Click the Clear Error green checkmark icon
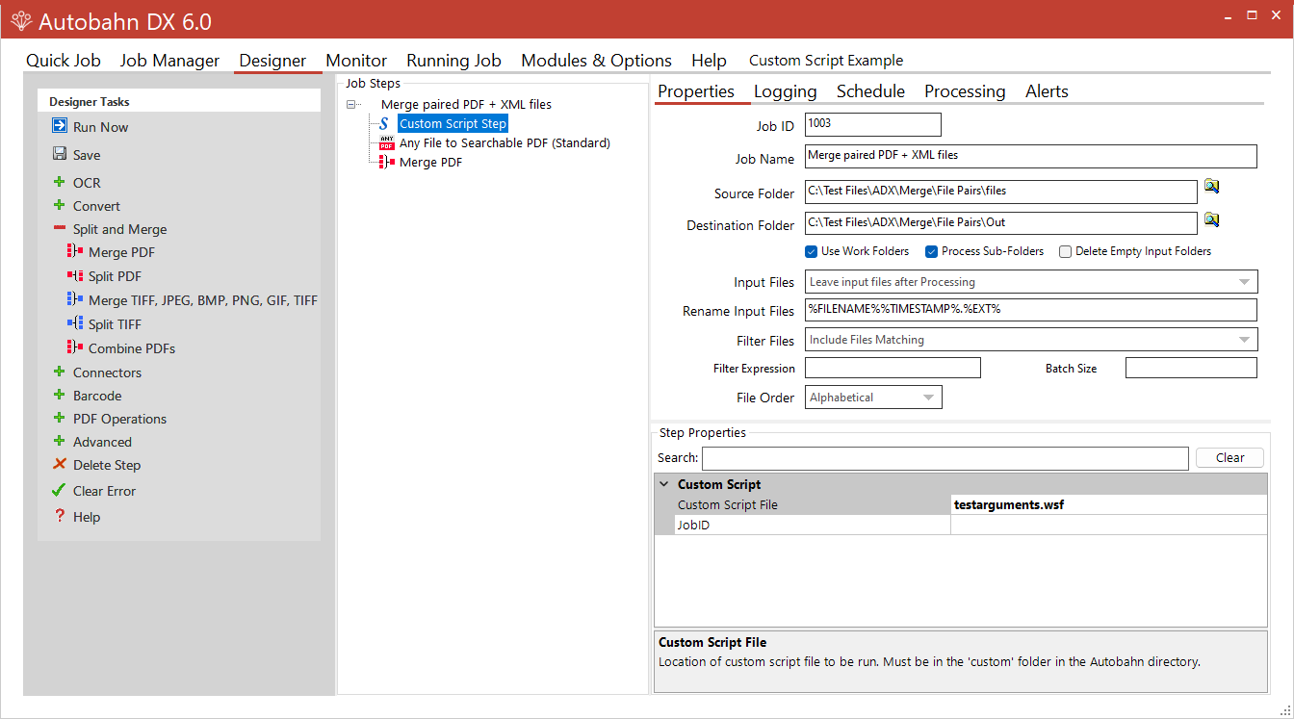 pos(60,490)
